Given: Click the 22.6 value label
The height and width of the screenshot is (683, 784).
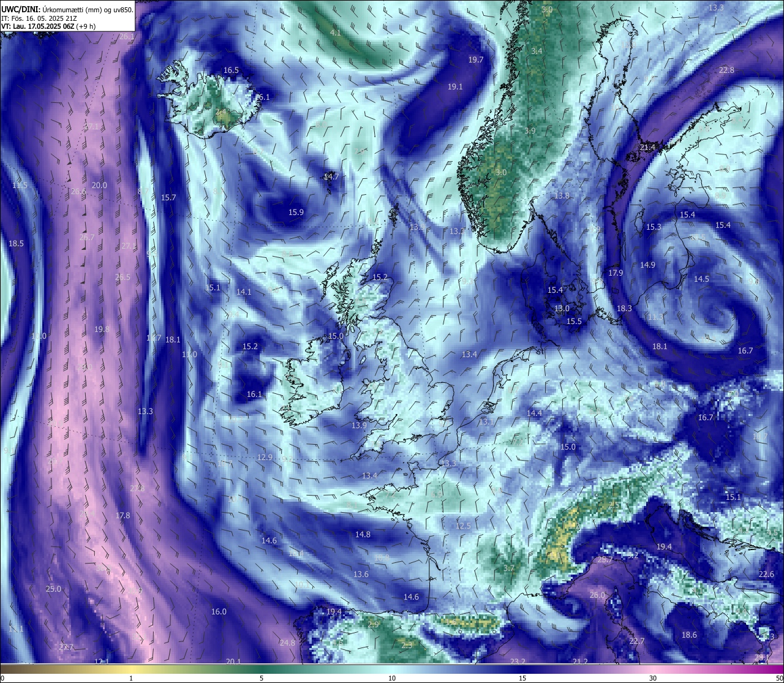Looking at the screenshot, I should [766, 575].
